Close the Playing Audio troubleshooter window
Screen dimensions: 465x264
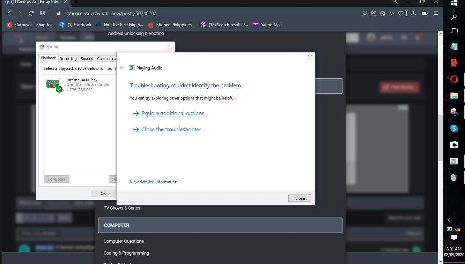[x=310, y=58]
